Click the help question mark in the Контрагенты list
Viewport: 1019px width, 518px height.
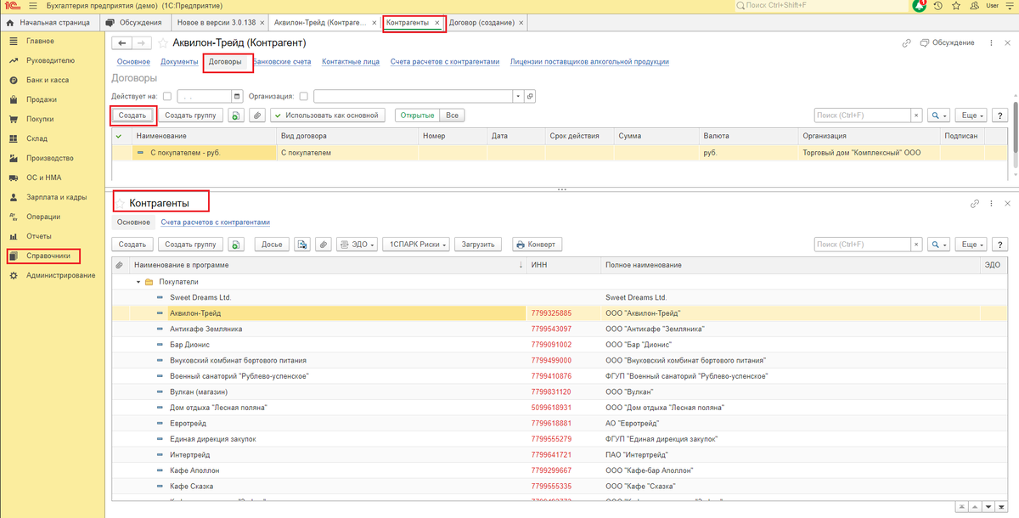point(1000,244)
